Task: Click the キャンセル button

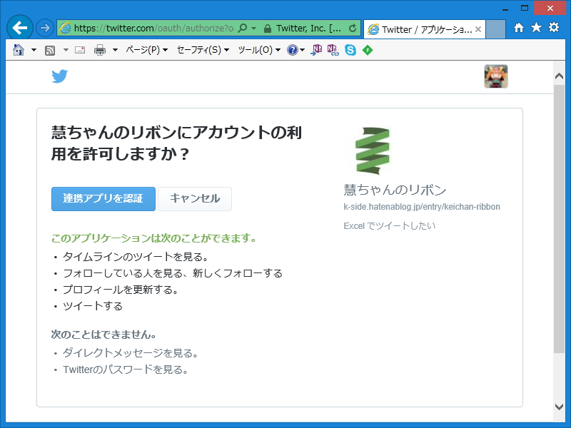Action: 194,199
